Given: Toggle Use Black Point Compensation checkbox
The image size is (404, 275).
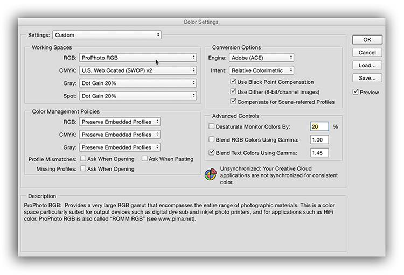Looking at the screenshot, I should 233,82.
